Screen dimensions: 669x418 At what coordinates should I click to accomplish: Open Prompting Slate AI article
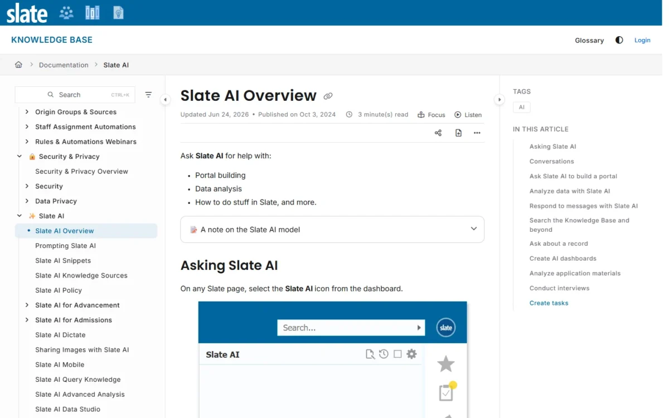coord(65,246)
